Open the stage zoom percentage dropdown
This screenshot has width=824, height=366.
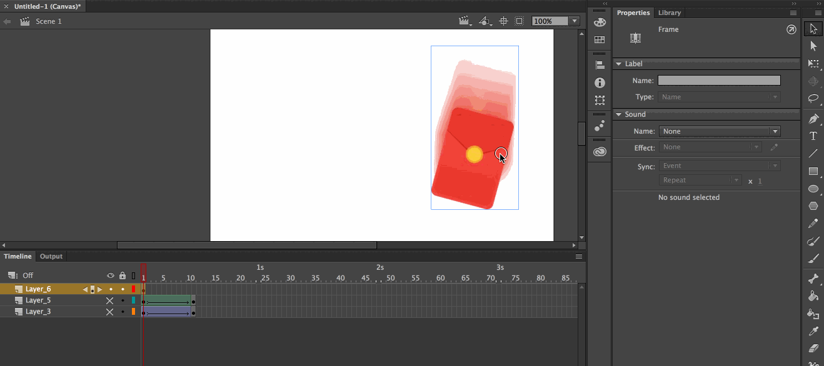(574, 21)
